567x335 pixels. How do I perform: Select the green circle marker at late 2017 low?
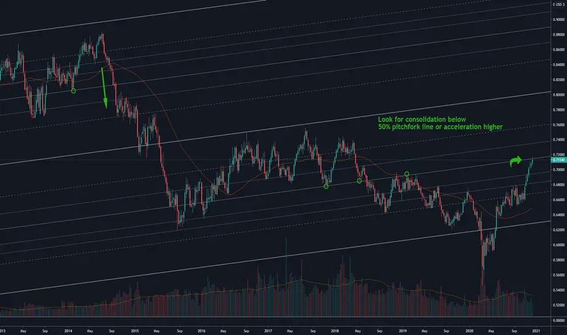point(326,186)
